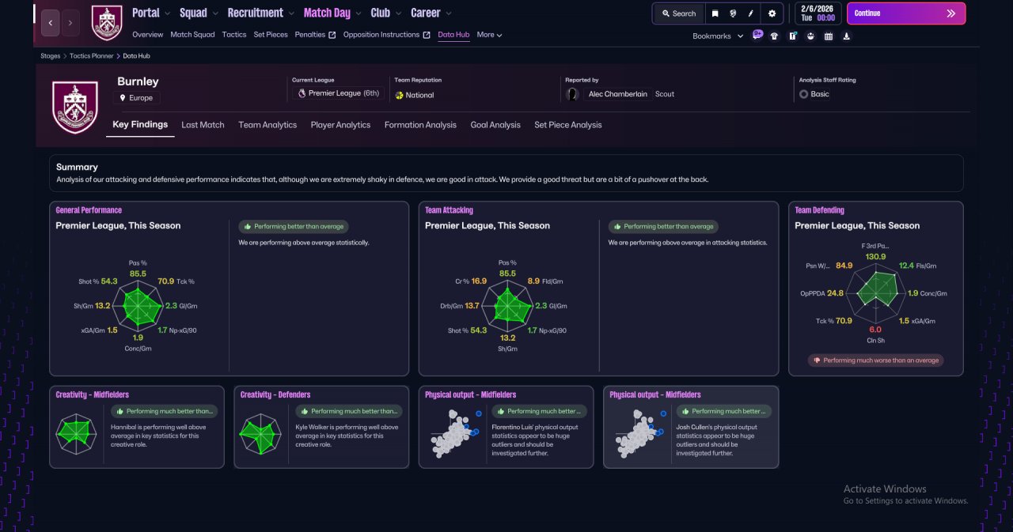Viewport: 1013px width, 532px height.
Task: Click the shirt icon in bookmarks bar
Action: pyautogui.click(x=774, y=36)
